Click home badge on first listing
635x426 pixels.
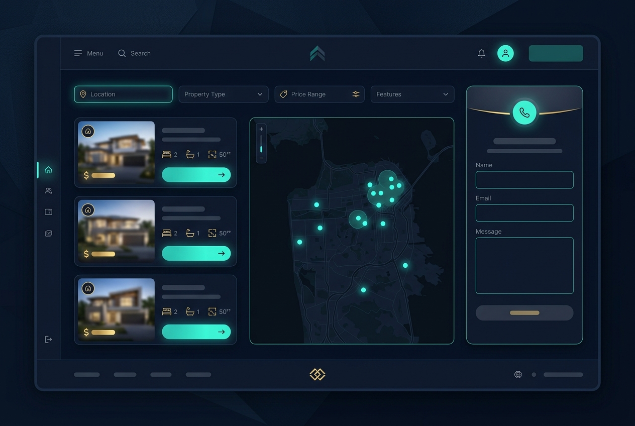(88, 131)
